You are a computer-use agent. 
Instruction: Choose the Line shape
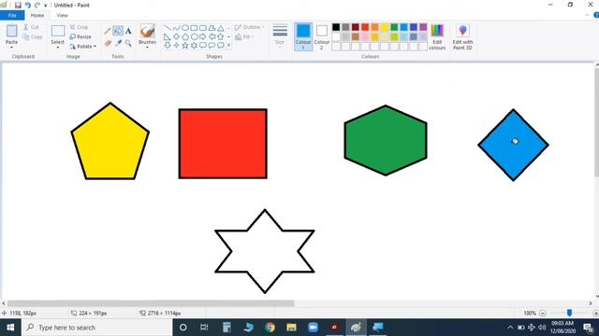pos(168,28)
